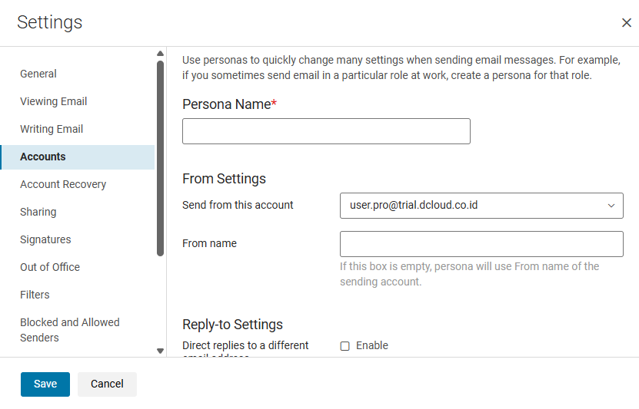The width and height of the screenshot is (639, 409).
Task: Go to Viewing Email settings
Action: [53, 101]
